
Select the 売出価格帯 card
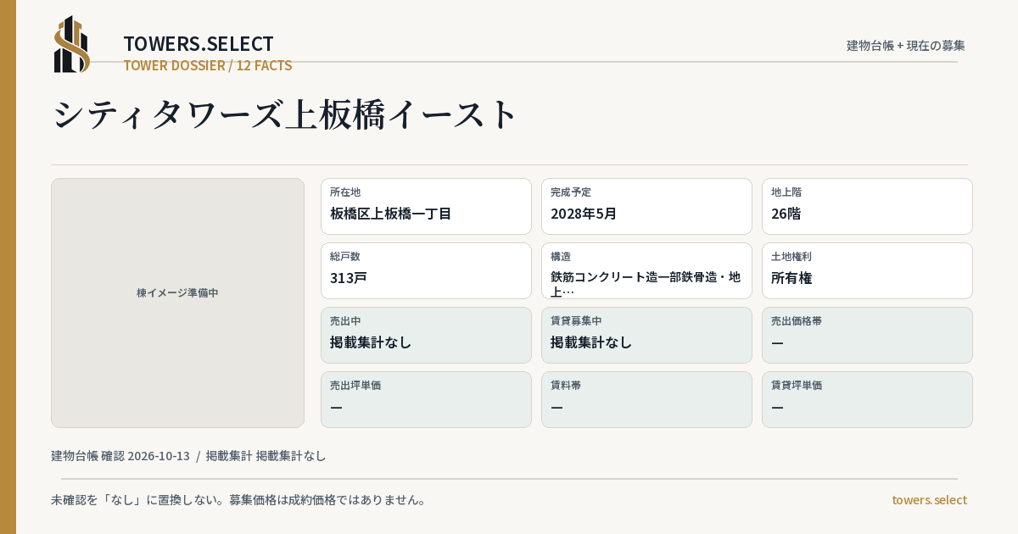click(867, 335)
